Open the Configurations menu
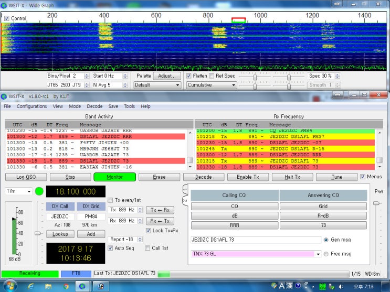This screenshot has height=292, width=390. (x=31, y=106)
